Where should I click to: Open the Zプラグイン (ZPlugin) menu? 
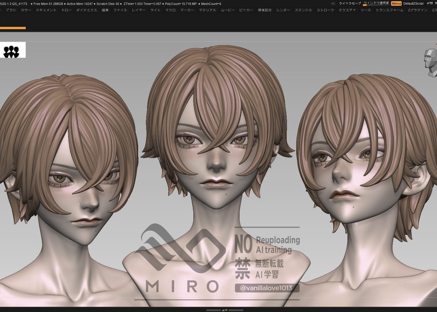pos(417,10)
